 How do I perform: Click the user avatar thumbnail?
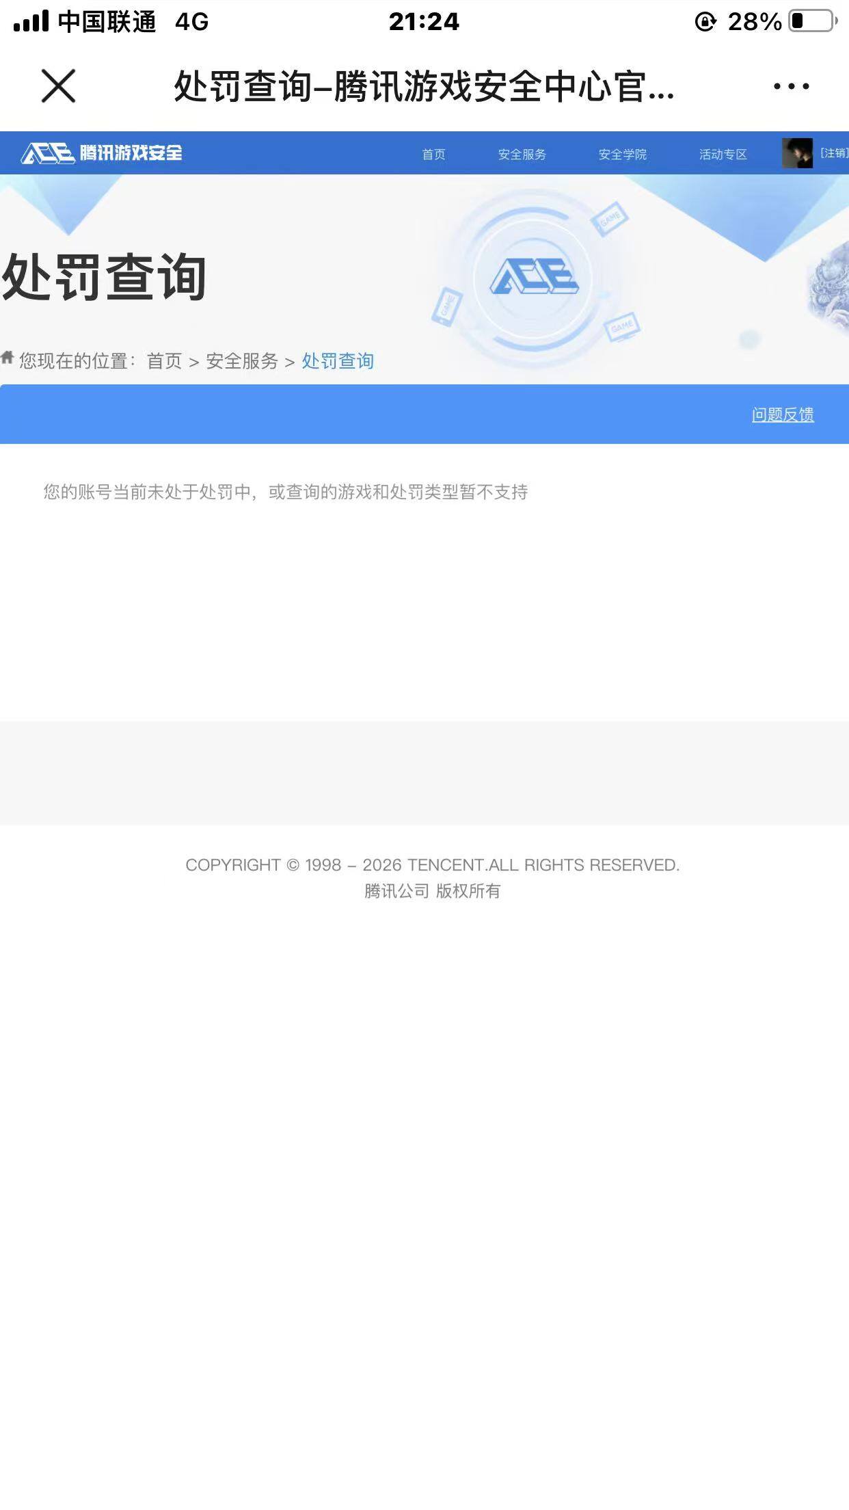tap(797, 153)
